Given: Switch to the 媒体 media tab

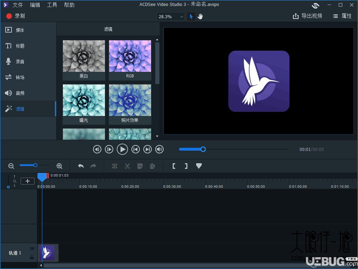Looking at the screenshot, I should pyautogui.click(x=28, y=30).
